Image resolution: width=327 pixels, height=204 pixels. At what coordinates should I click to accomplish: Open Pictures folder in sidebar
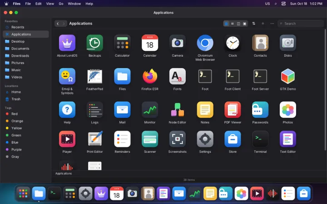click(26, 63)
